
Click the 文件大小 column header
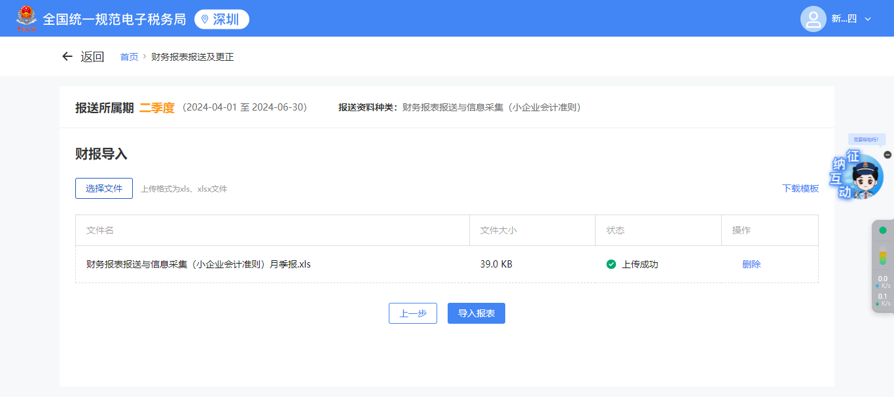499,230
